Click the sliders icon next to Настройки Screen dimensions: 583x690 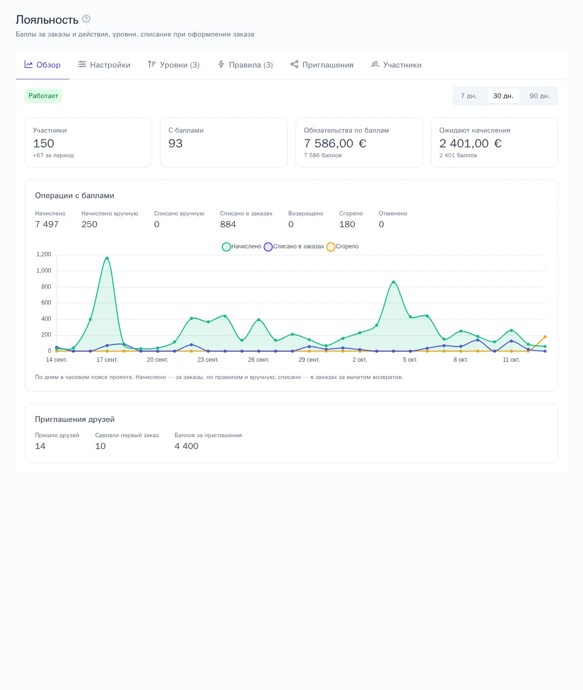82,65
